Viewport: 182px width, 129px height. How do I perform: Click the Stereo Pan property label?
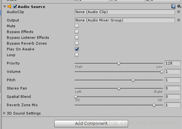pyautogui.click(x=17, y=88)
